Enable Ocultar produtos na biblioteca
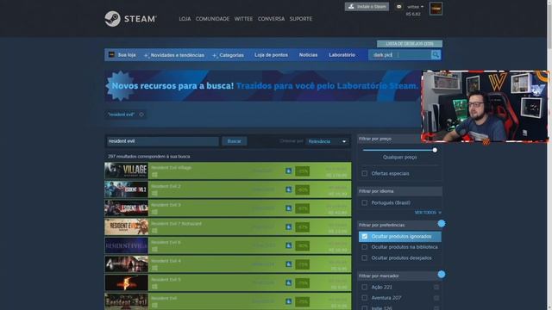The width and height of the screenshot is (552, 310). click(x=364, y=247)
